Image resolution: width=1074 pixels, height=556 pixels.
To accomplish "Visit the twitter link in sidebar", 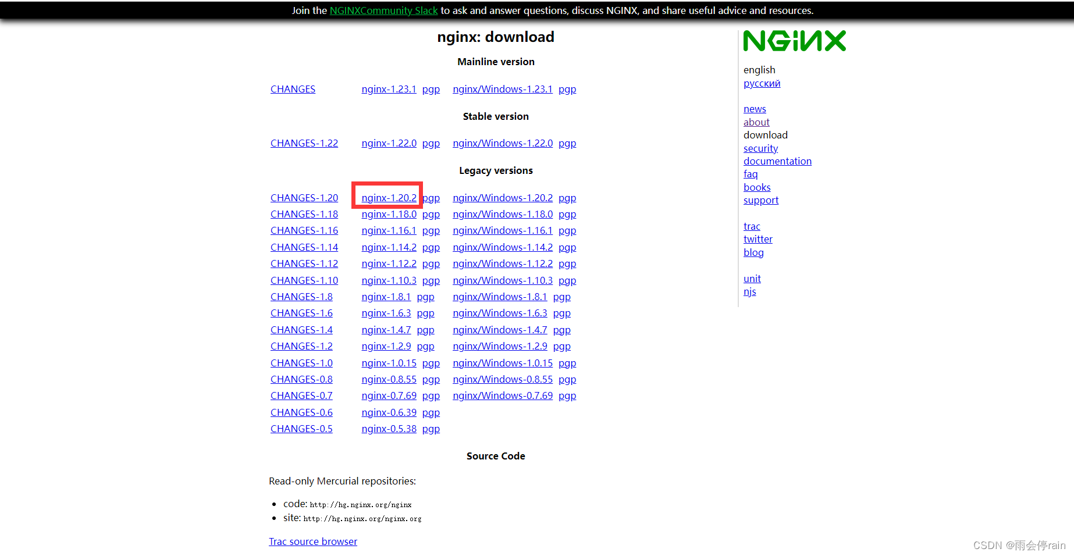I will click(758, 239).
